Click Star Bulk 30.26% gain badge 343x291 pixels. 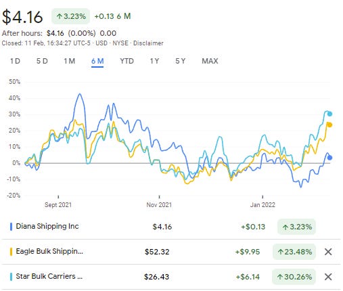[294, 277]
